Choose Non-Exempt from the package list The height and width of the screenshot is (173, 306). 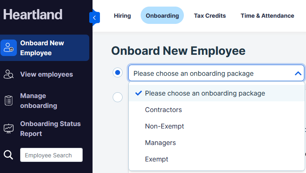pos(165,126)
